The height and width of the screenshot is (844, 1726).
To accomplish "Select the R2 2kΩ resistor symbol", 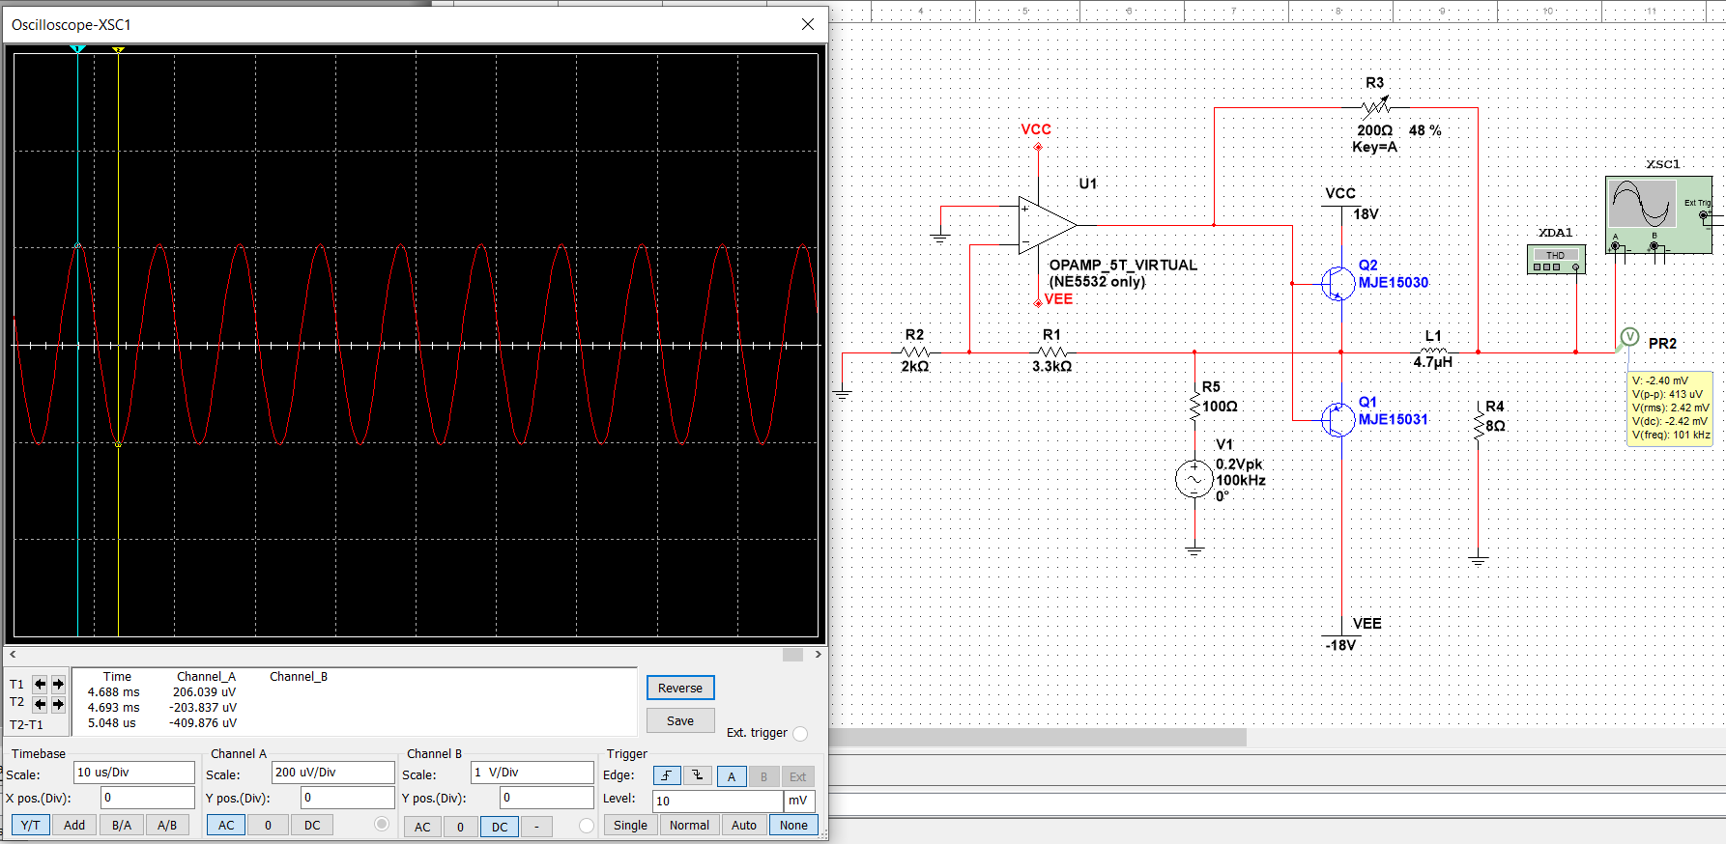I will [914, 352].
